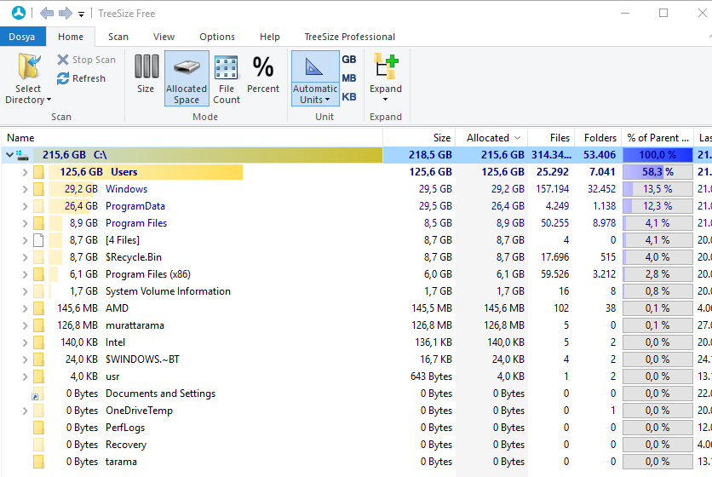Screen dimensions: 712x477
Task: Open the Dosya menu tab
Action: pyautogui.click(x=22, y=37)
